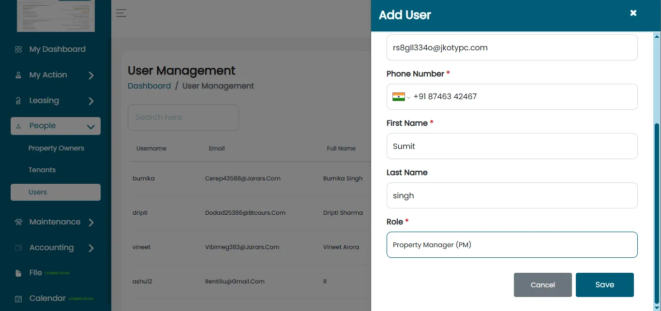Click the Phone Number input field
The width and height of the screenshot is (661, 311).
512,97
